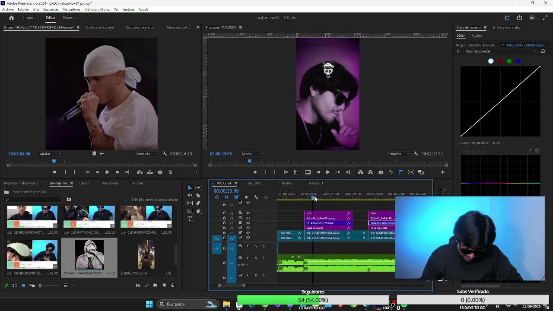Solo audio track A2

tap(256, 258)
